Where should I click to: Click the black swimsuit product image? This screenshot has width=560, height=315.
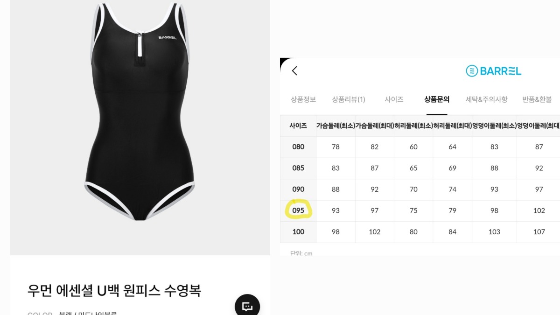coord(140,112)
